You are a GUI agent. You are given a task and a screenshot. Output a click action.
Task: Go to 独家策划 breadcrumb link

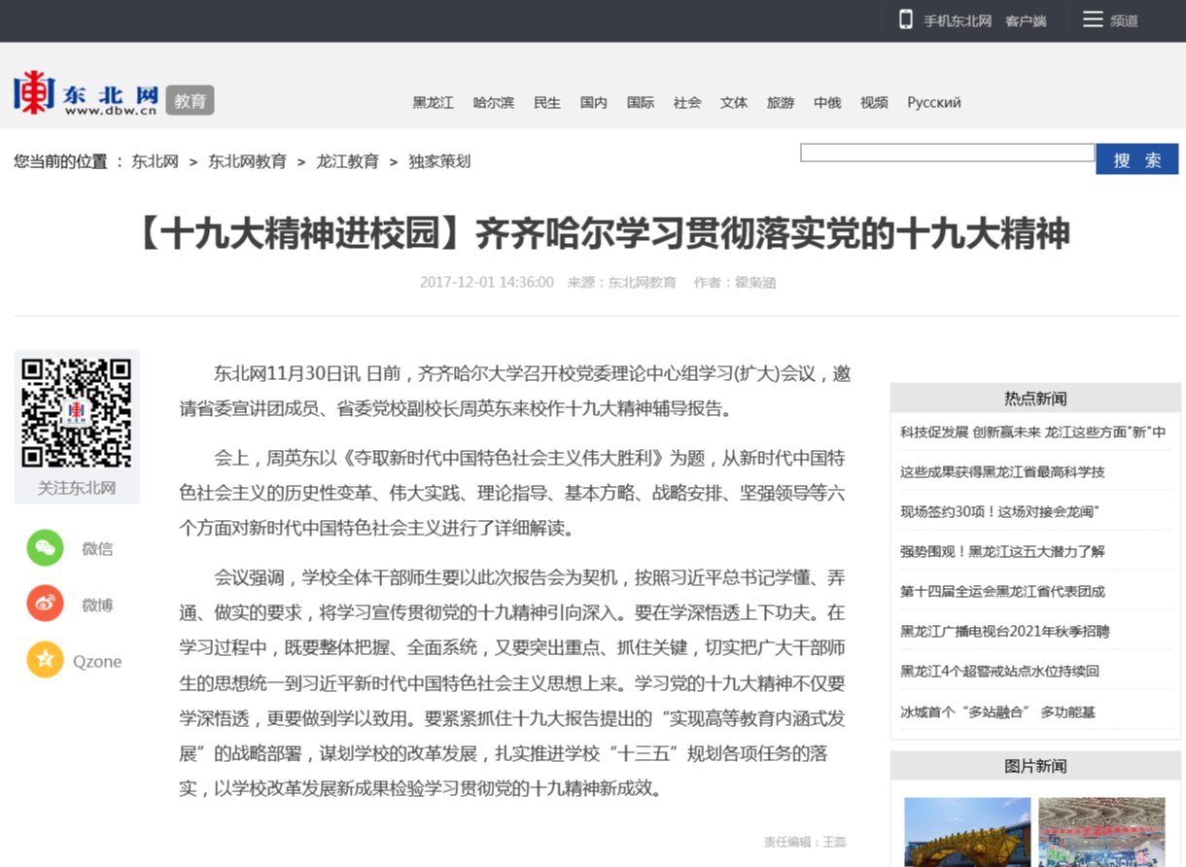tap(439, 161)
